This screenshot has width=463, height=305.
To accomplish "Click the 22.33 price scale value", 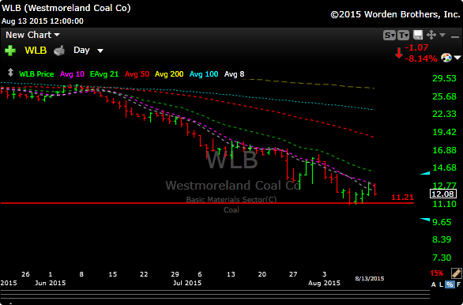I will point(444,114).
